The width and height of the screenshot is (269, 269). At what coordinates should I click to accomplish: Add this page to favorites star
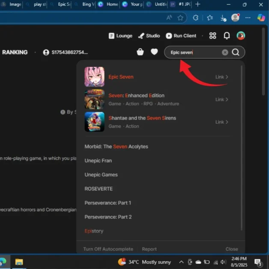coord(180,18)
